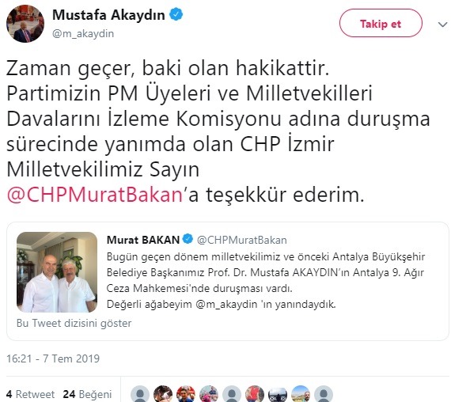Viewport: 451px width, 402px height.
Task: Open the quoted tweet's photo of two men
Action: [57, 272]
